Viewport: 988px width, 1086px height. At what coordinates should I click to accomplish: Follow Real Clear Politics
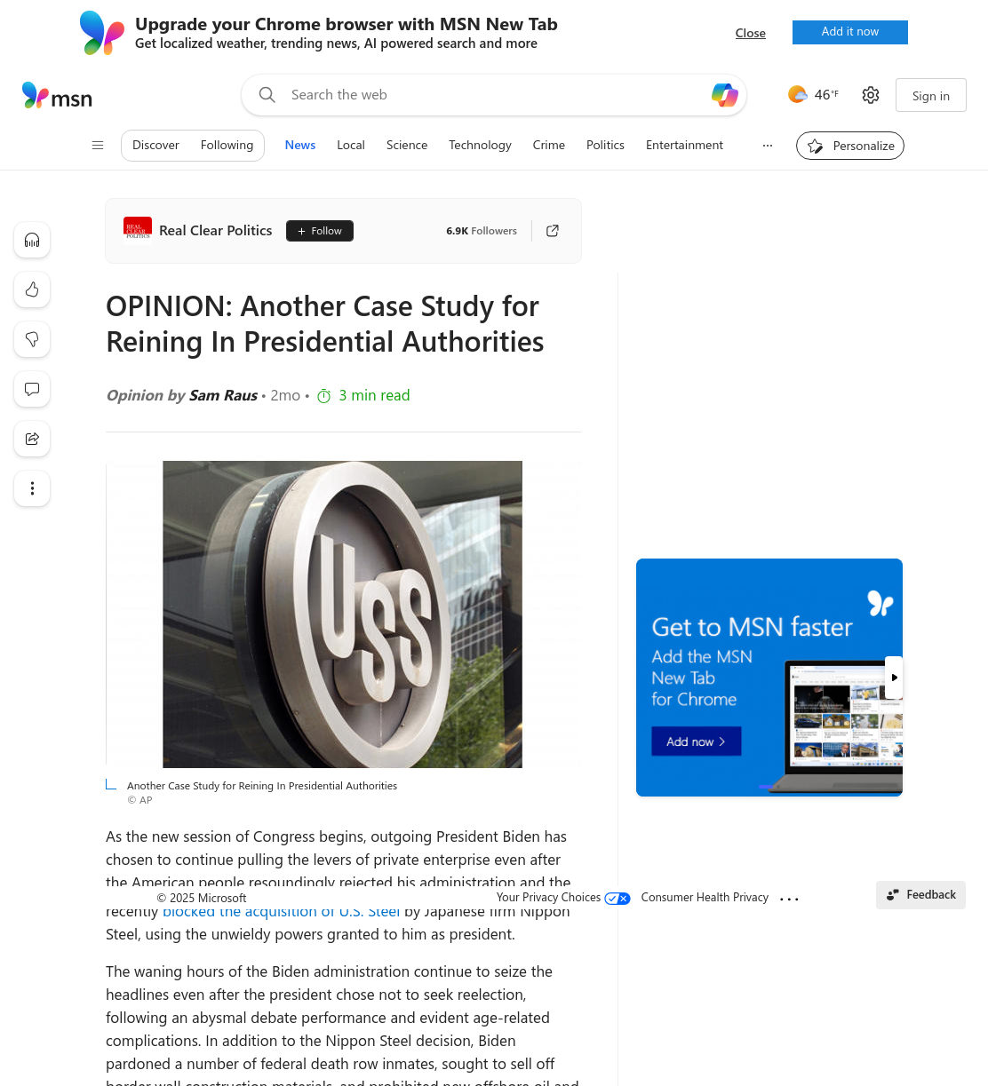tap(320, 231)
